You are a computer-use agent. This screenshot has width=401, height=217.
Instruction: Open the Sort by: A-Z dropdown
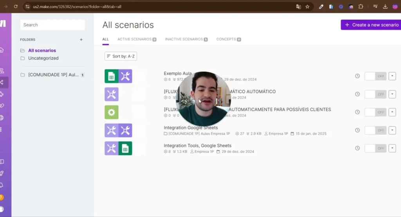pyautogui.click(x=121, y=56)
